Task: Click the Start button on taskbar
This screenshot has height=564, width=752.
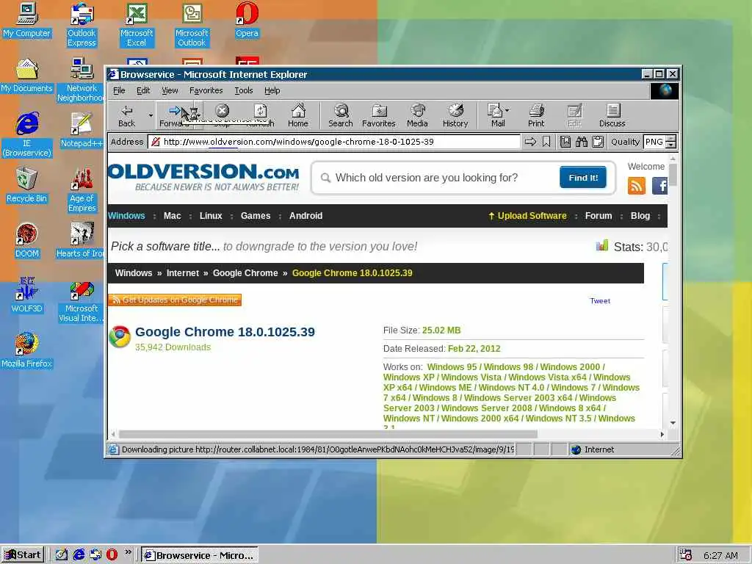Action: pyautogui.click(x=23, y=555)
